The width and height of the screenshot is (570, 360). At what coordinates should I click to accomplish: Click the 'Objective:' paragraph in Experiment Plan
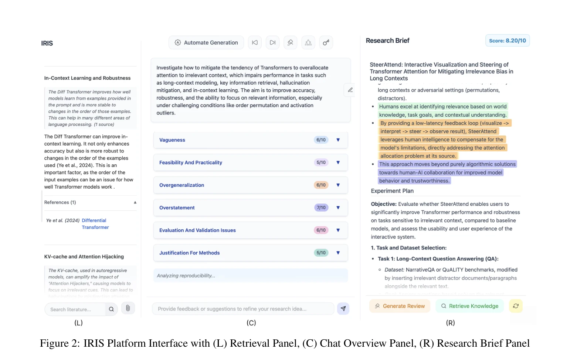[x=445, y=220]
